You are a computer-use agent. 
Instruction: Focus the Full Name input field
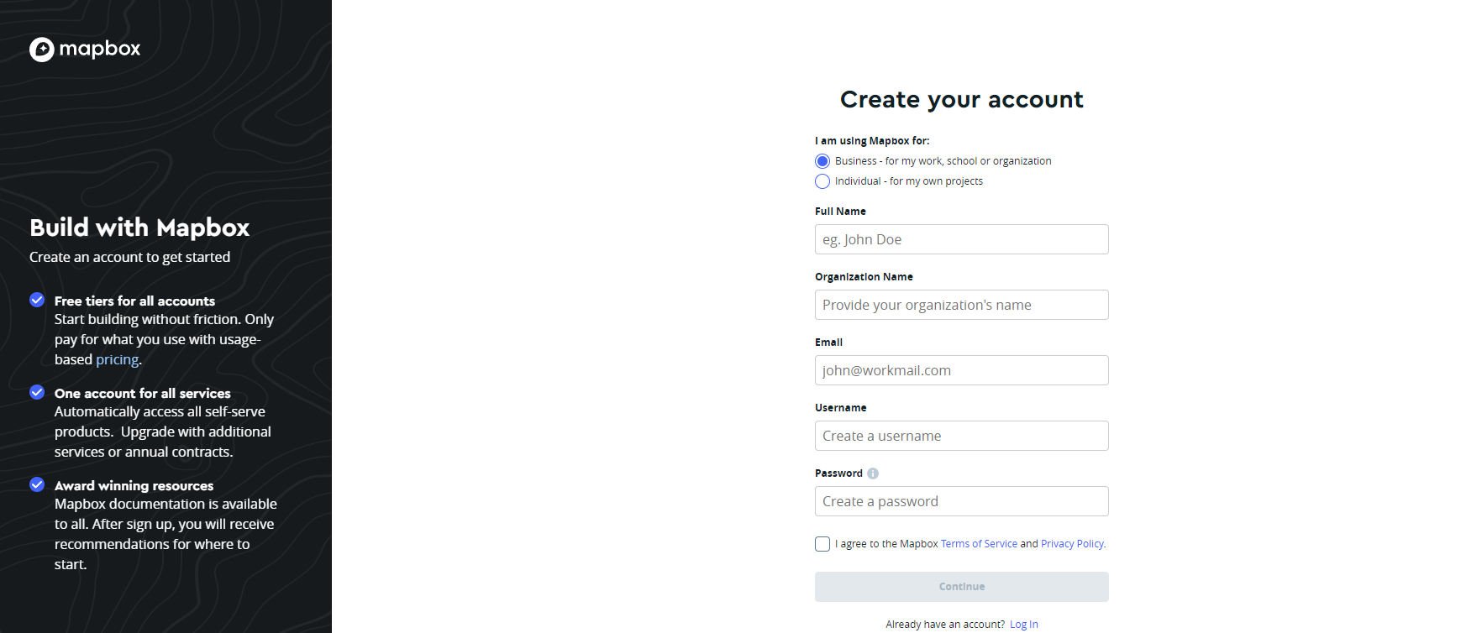pos(961,239)
